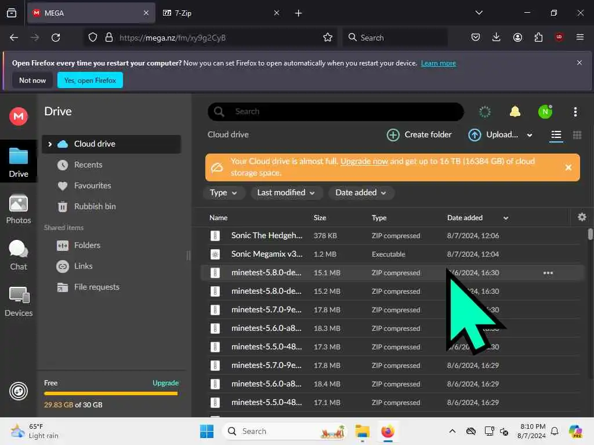Open shared Folders
This screenshot has height=445, width=594.
(87, 246)
